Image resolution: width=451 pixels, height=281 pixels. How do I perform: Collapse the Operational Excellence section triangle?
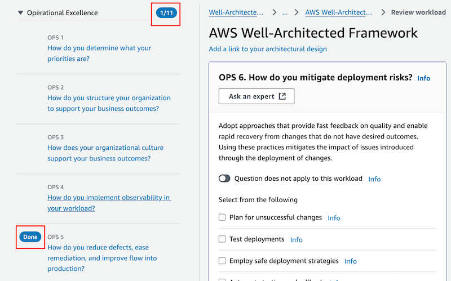[20, 12]
